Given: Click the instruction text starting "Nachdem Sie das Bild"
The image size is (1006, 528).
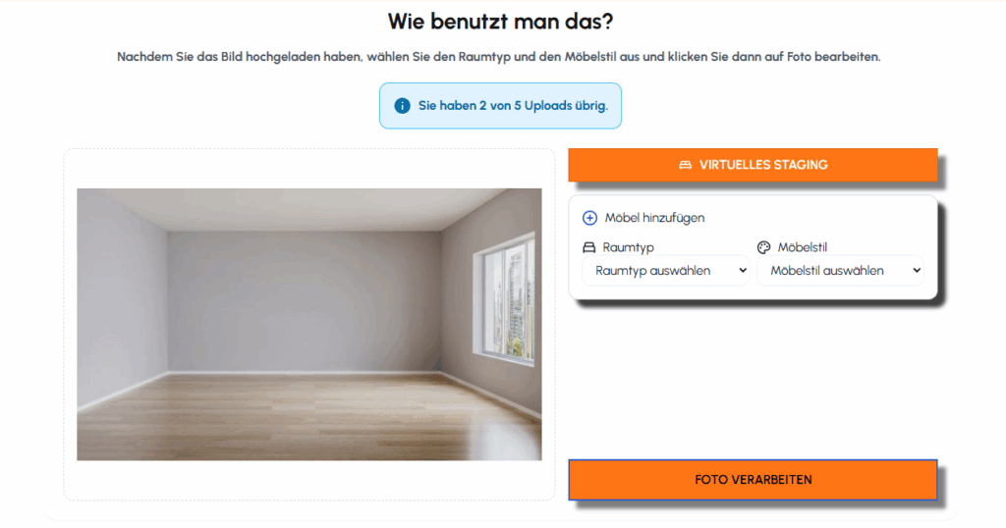Looking at the screenshot, I should click(x=498, y=56).
